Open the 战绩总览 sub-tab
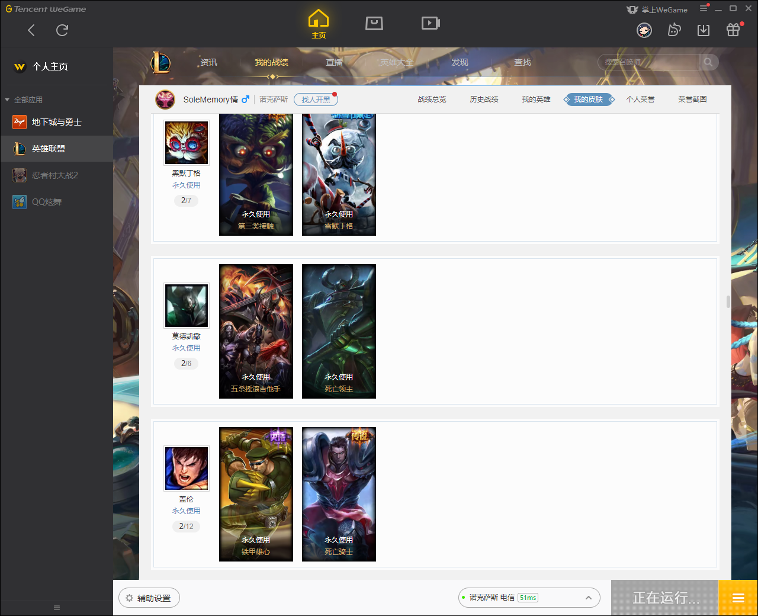758x616 pixels. click(432, 100)
